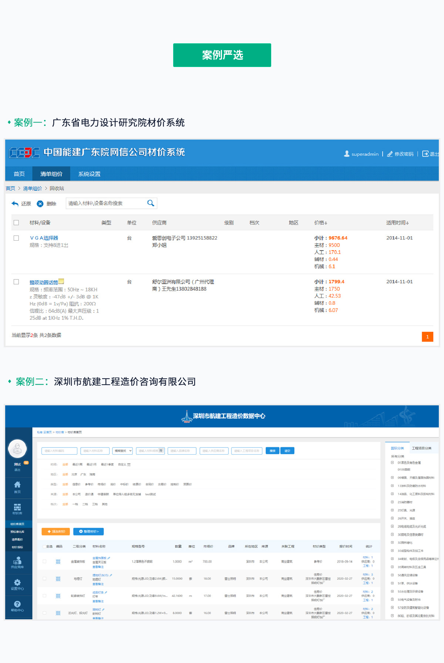Click the yellow note icon beside 鹅颈动圈话筒
Image resolution: width=444 pixels, height=663 pixels.
tap(61, 281)
